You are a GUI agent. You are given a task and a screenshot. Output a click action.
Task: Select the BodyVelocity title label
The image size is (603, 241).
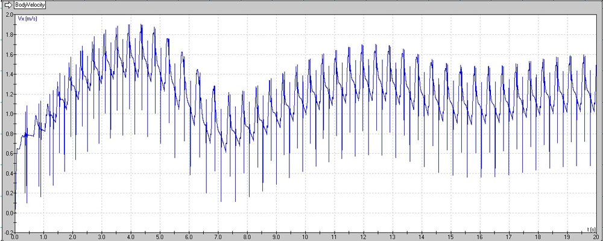click(x=30, y=5)
